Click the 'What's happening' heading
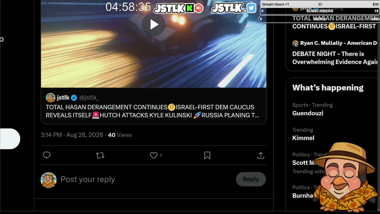 [328, 88]
